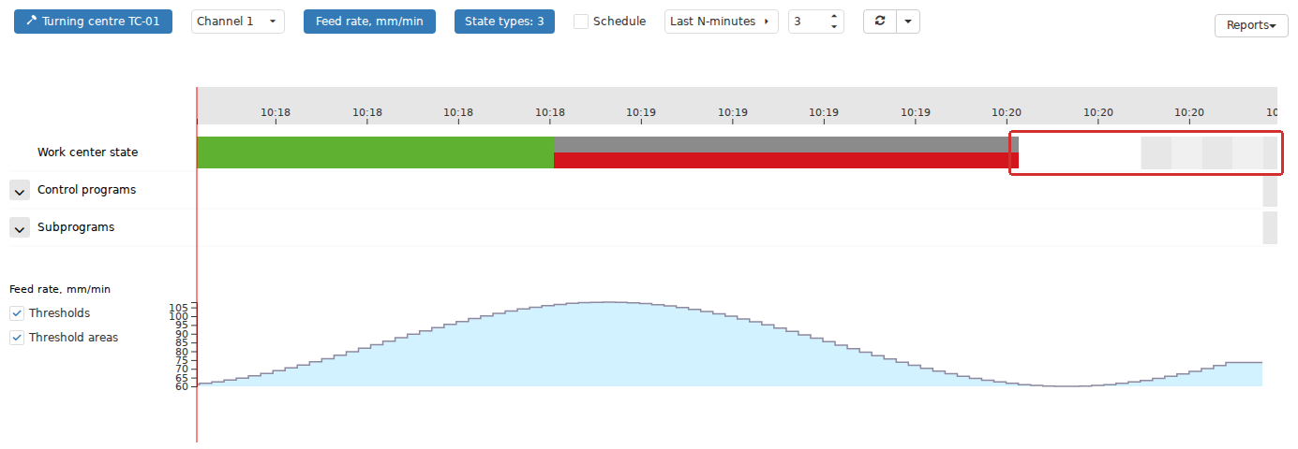Click the refresh icon button
Screen dimensions: 1298x449
pos(880,21)
